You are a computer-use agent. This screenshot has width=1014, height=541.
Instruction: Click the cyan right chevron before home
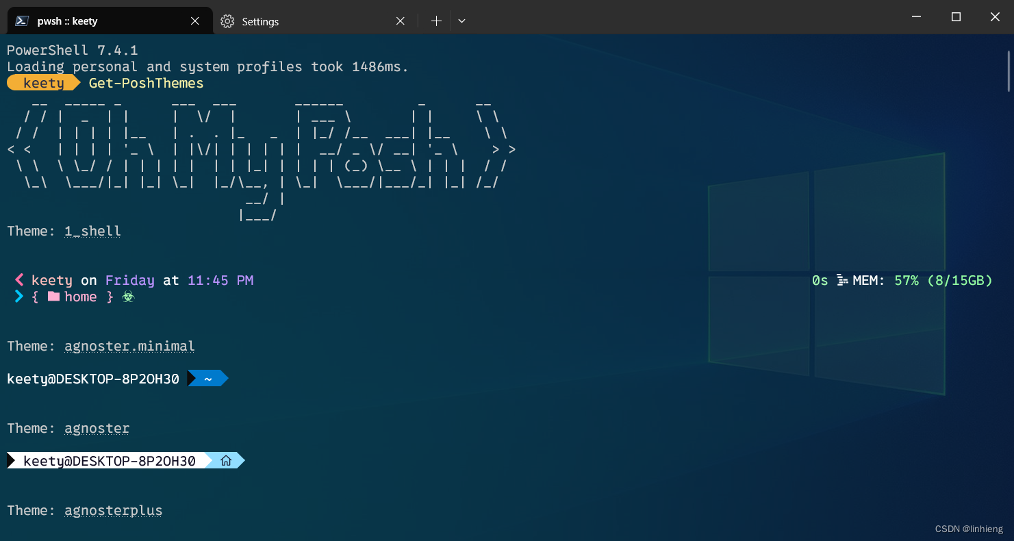(x=19, y=297)
